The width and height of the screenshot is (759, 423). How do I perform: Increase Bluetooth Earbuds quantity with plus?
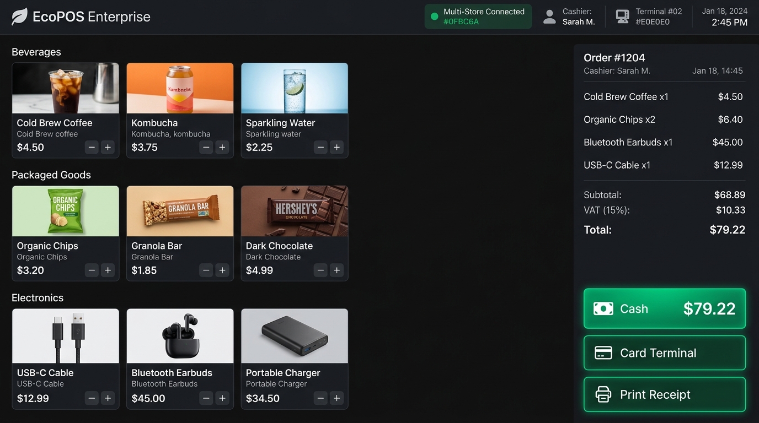coord(222,398)
